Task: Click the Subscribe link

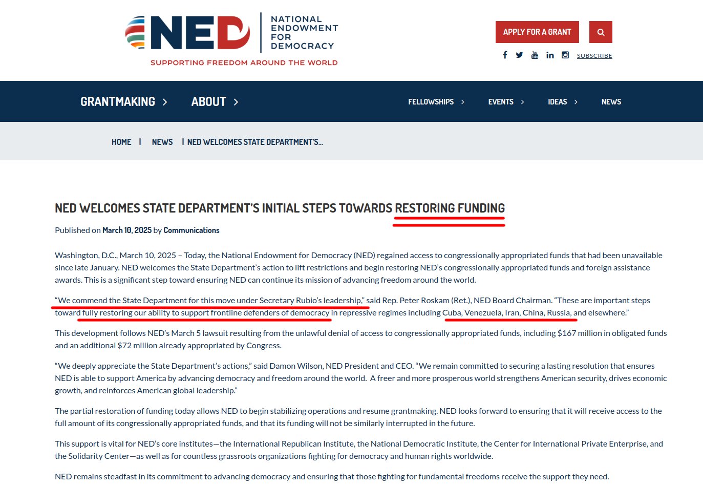Action: pos(594,56)
